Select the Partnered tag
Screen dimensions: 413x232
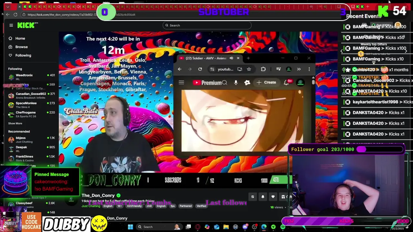tap(186, 206)
